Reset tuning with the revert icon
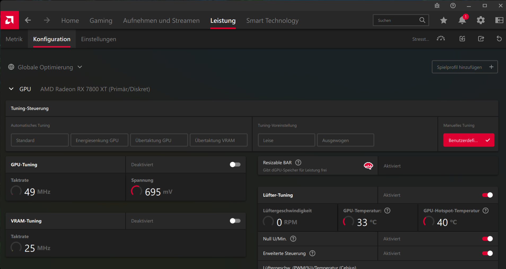The width and height of the screenshot is (506, 269). [499, 39]
